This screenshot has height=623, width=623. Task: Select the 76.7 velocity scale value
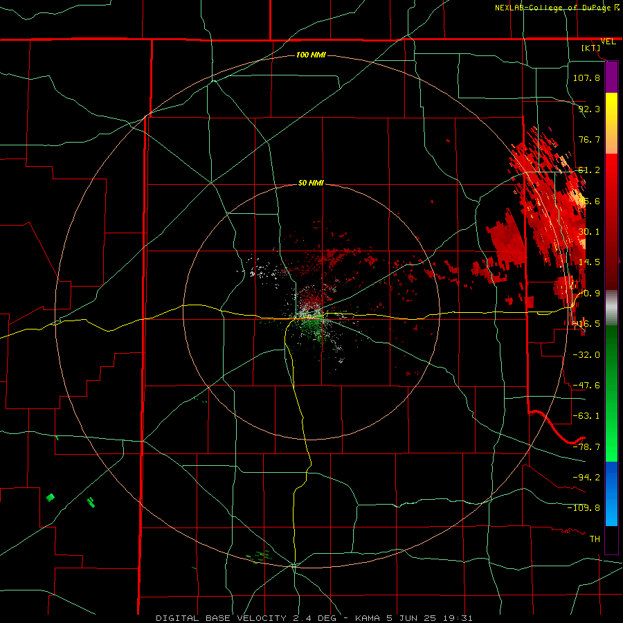click(589, 139)
